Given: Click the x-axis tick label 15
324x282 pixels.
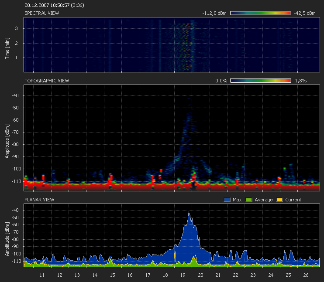Looking at the screenshot, I should pyautogui.click(x=112, y=275).
